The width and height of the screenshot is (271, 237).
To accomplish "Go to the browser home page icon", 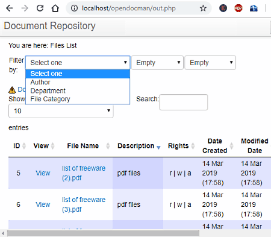I will point(55,8).
